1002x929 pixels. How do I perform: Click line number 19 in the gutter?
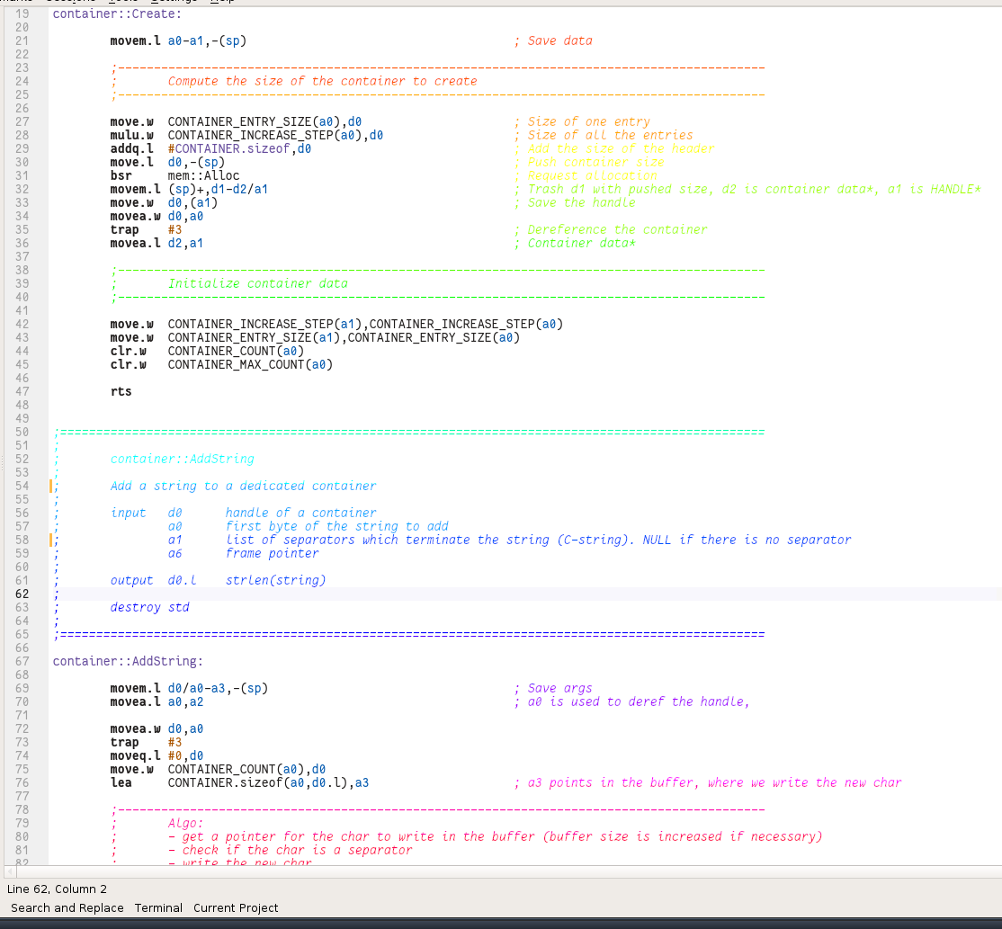click(x=22, y=13)
